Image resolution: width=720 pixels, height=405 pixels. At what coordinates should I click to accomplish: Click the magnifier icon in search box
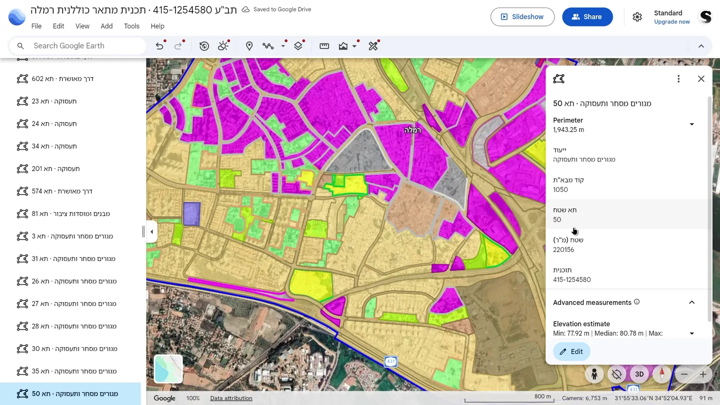[x=20, y=46]
